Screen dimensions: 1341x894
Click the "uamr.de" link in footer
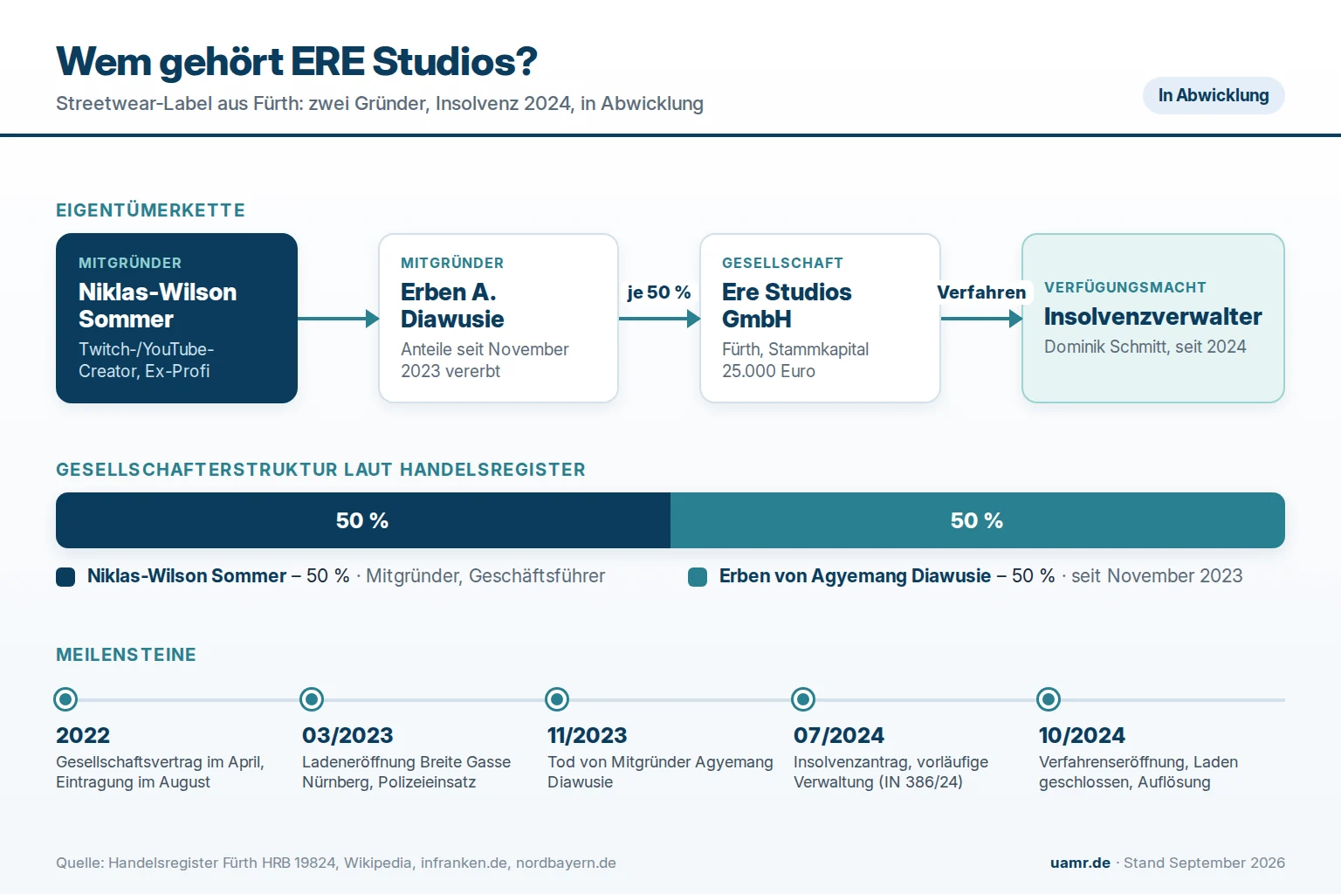1080,863
